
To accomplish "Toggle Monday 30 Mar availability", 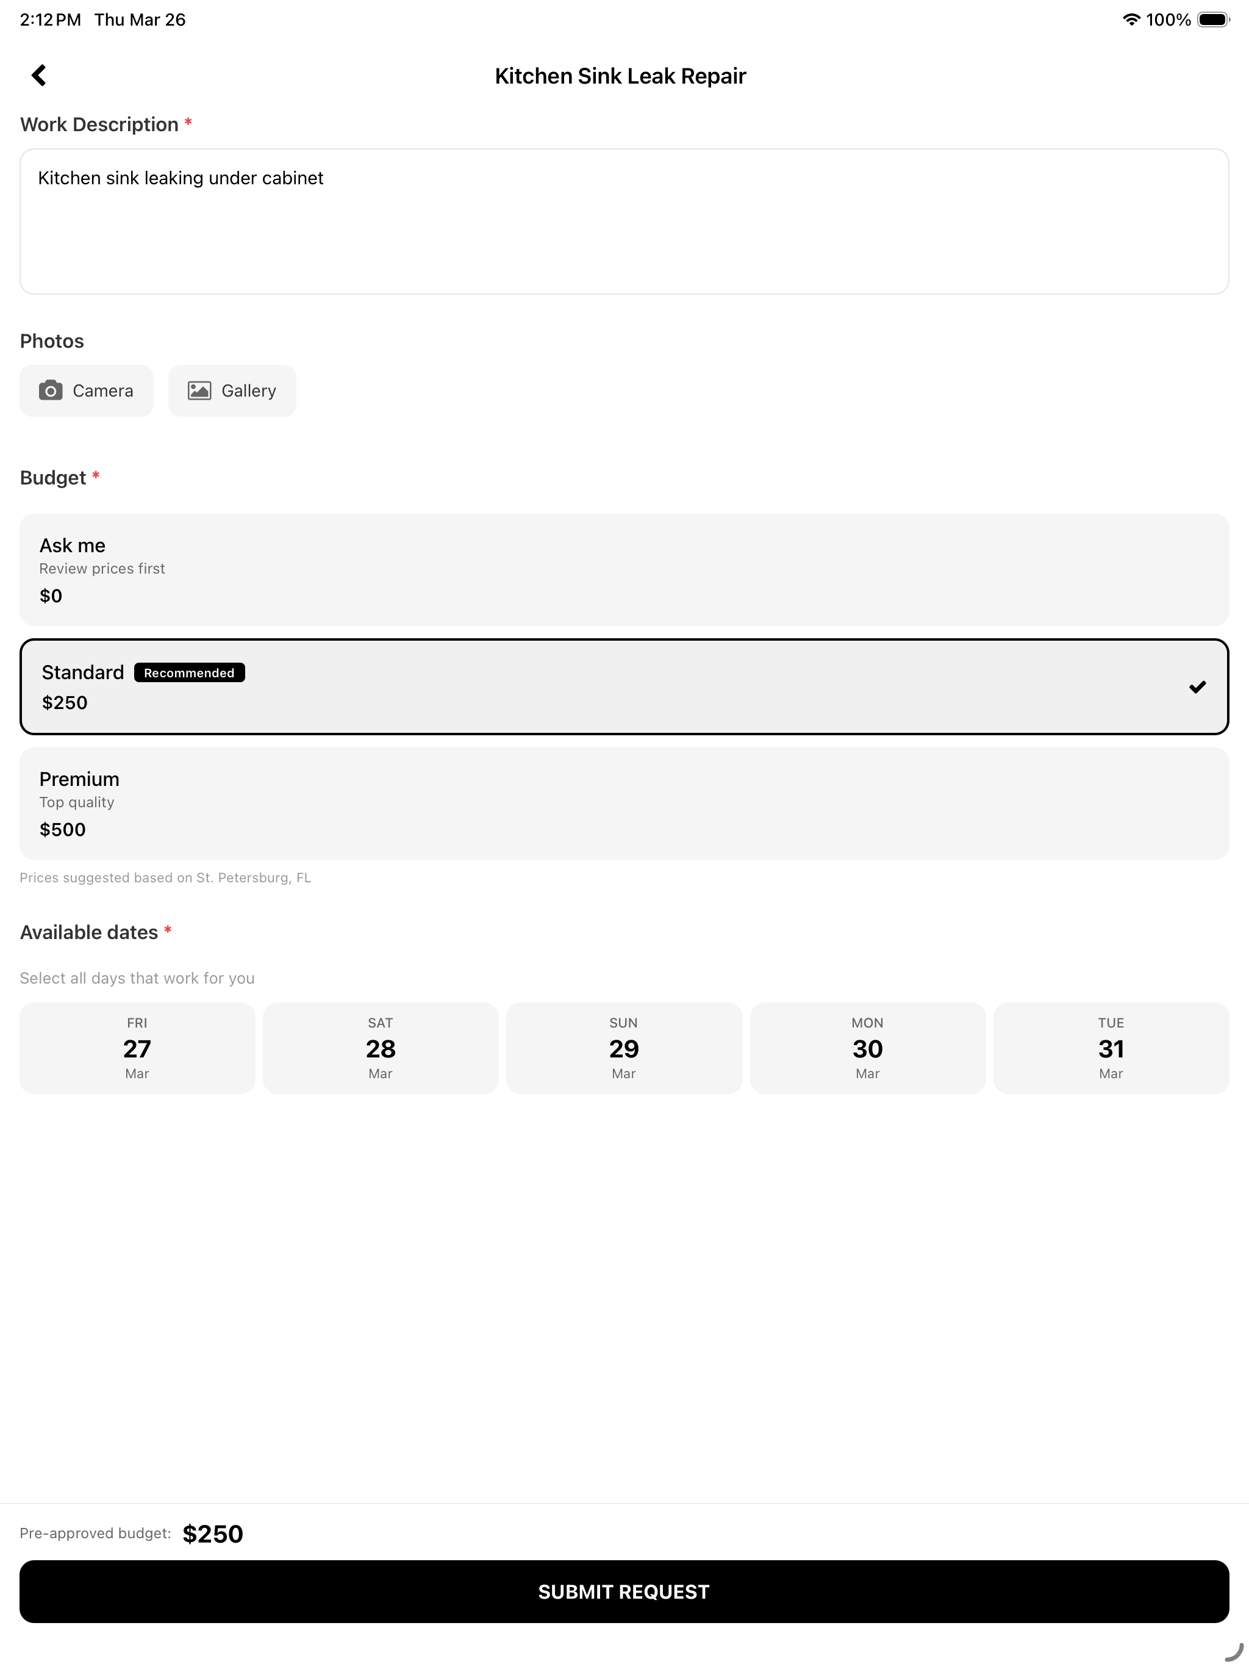I will (867, 1048).
